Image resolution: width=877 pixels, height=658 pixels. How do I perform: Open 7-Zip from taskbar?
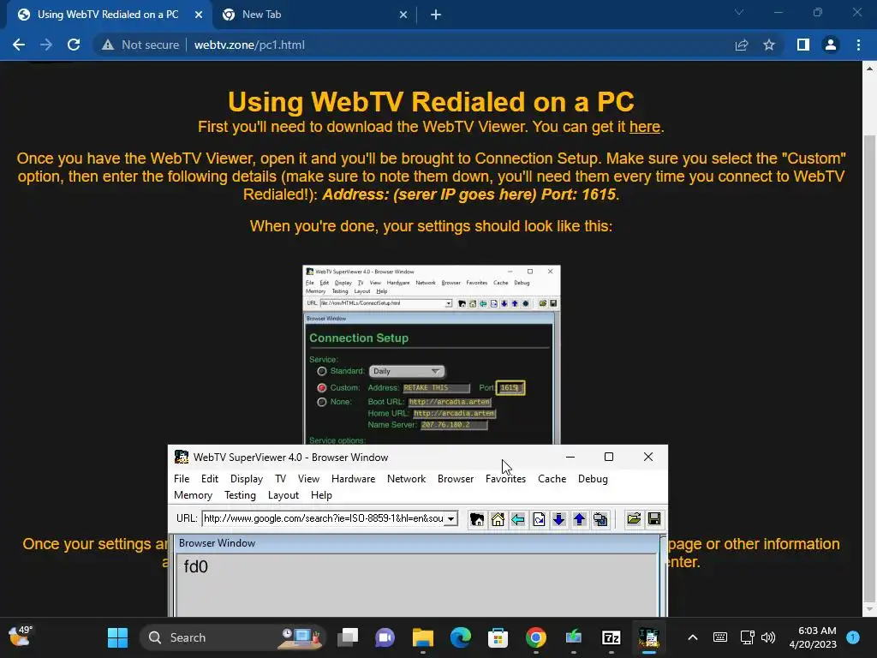pos(612,637)
